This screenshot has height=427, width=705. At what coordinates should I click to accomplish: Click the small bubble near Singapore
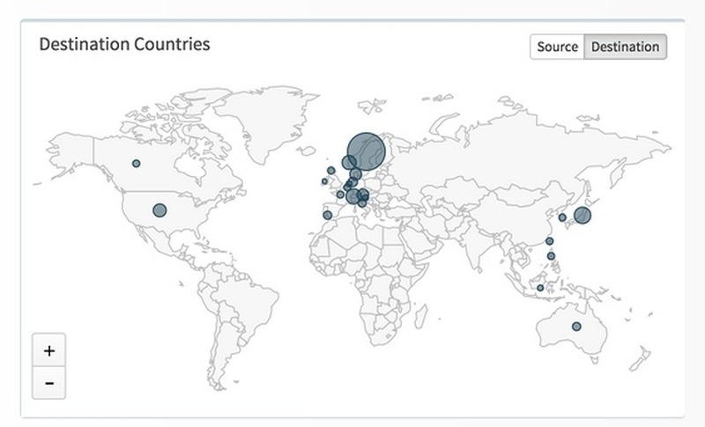[540, 288]
